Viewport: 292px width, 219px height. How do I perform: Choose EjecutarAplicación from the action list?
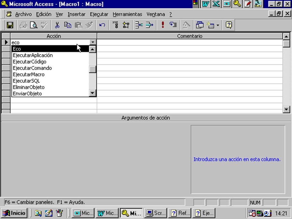click(50, 55)
